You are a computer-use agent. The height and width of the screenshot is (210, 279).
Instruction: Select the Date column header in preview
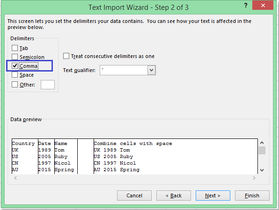point(44,144)
